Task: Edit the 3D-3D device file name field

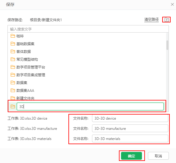Action: [130, 118]
